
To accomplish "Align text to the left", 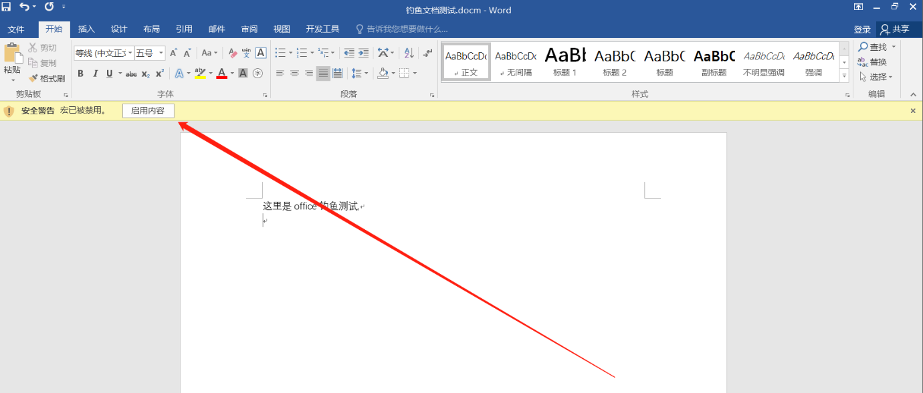I will point(280,74).
